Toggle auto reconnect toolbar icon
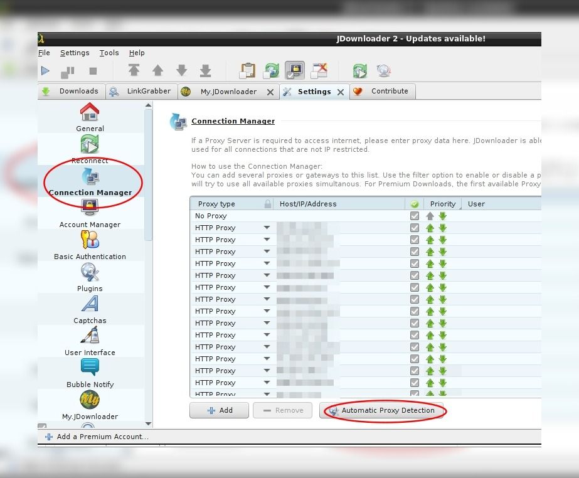The width and height of the screenshot is (579, 478). (272, 70)
